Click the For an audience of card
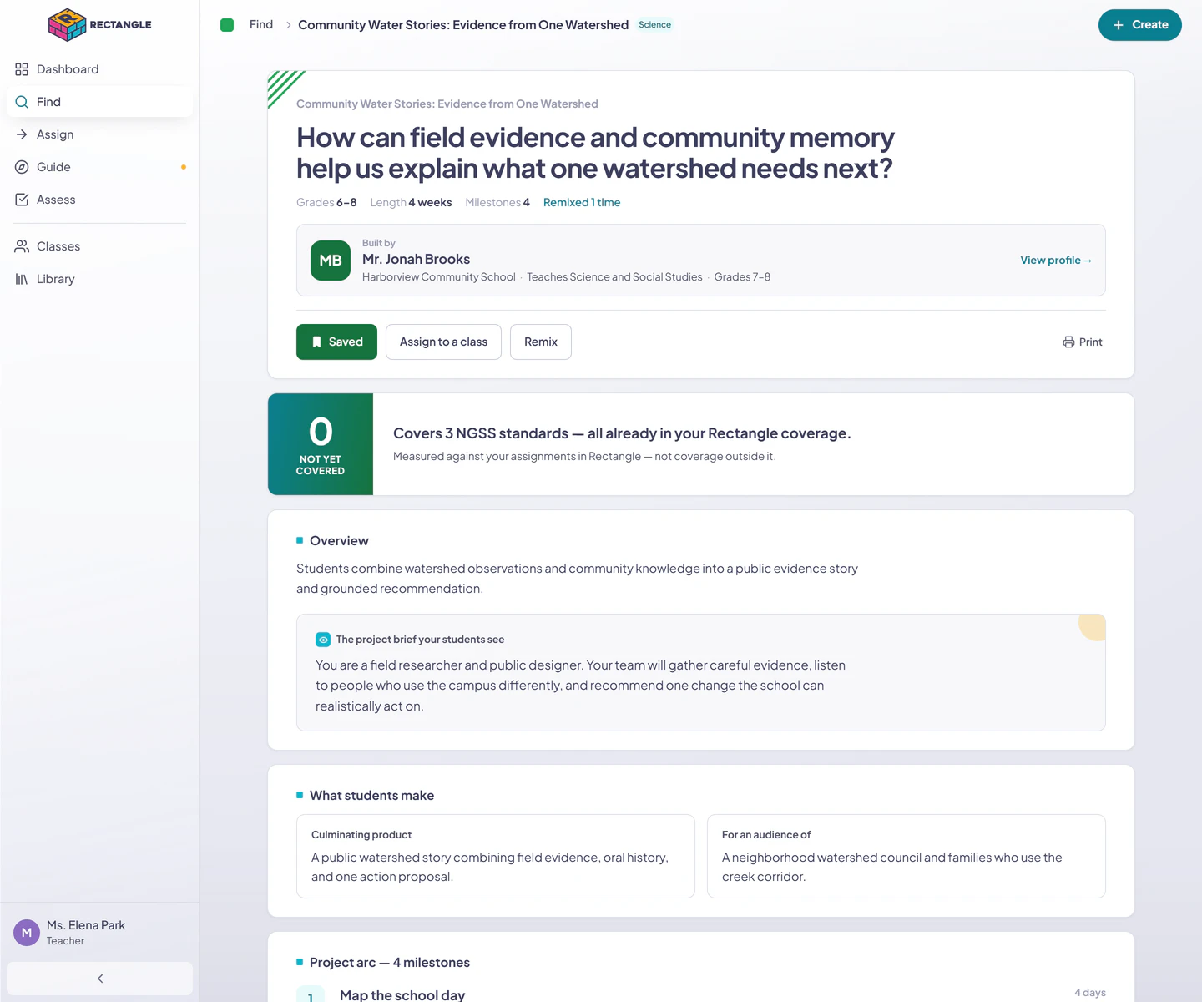 (x=907, y=857)
